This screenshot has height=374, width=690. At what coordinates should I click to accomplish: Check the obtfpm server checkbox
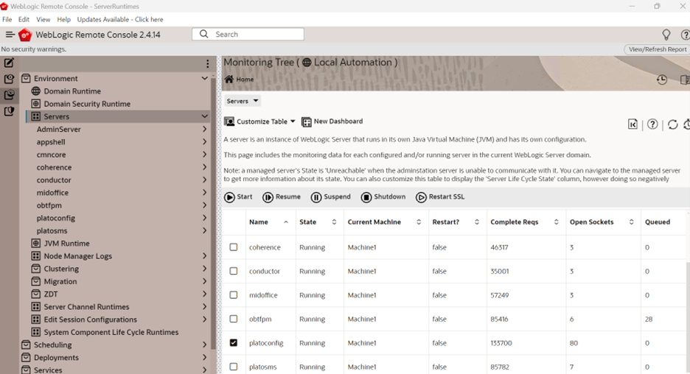(x=234, y=319)
